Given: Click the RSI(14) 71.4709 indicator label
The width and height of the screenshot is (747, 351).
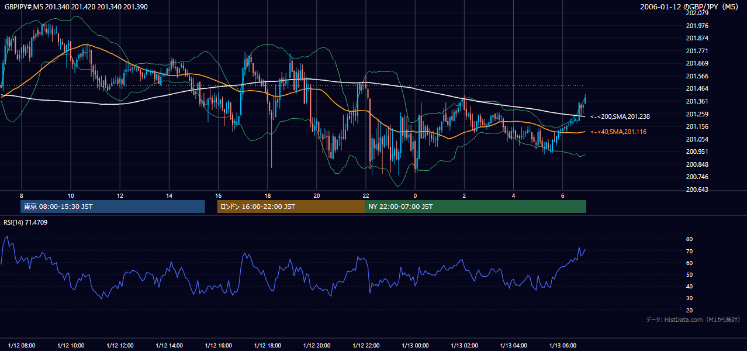Looking at the screenshot, I should click(x=26, y=222).
